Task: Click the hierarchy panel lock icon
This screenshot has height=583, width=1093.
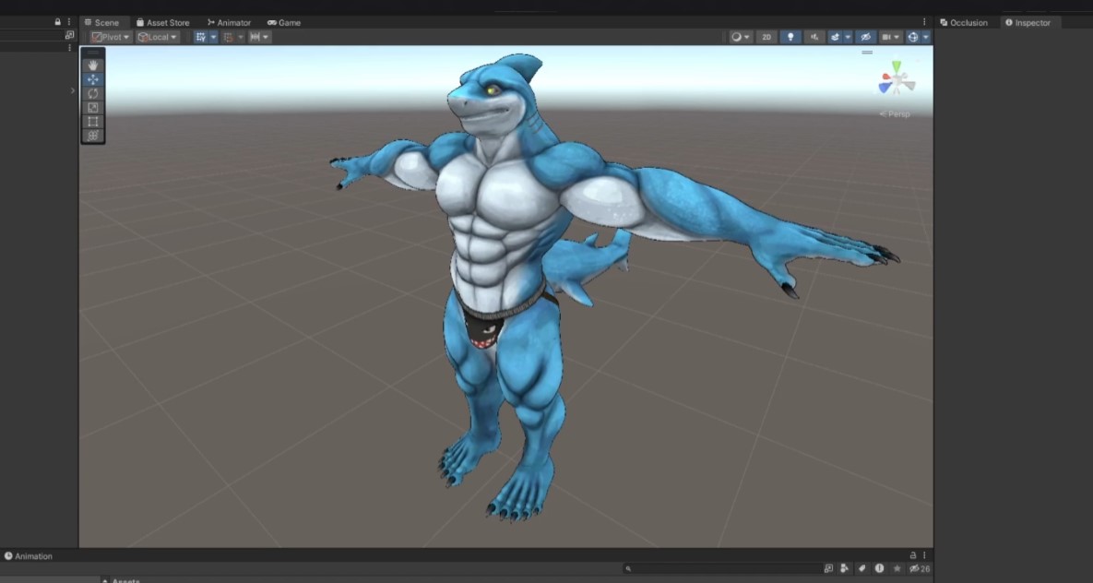Action: (x=58, y=22)
